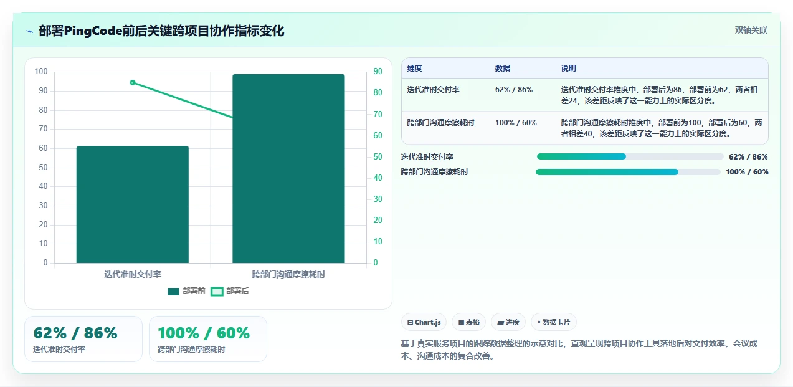Open the 62% / 86% data card
Viewport: 793px width, 387px height.
click(x=83, y=339)
